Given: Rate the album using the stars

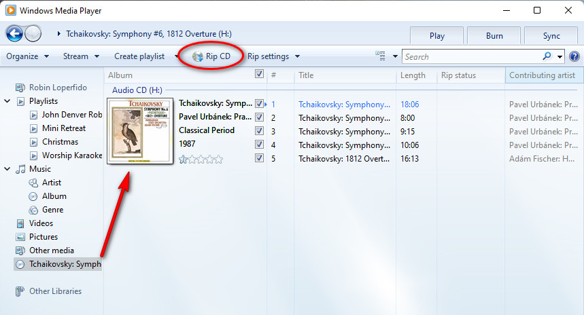Looking at the screenshot, I should coord(201,159).
